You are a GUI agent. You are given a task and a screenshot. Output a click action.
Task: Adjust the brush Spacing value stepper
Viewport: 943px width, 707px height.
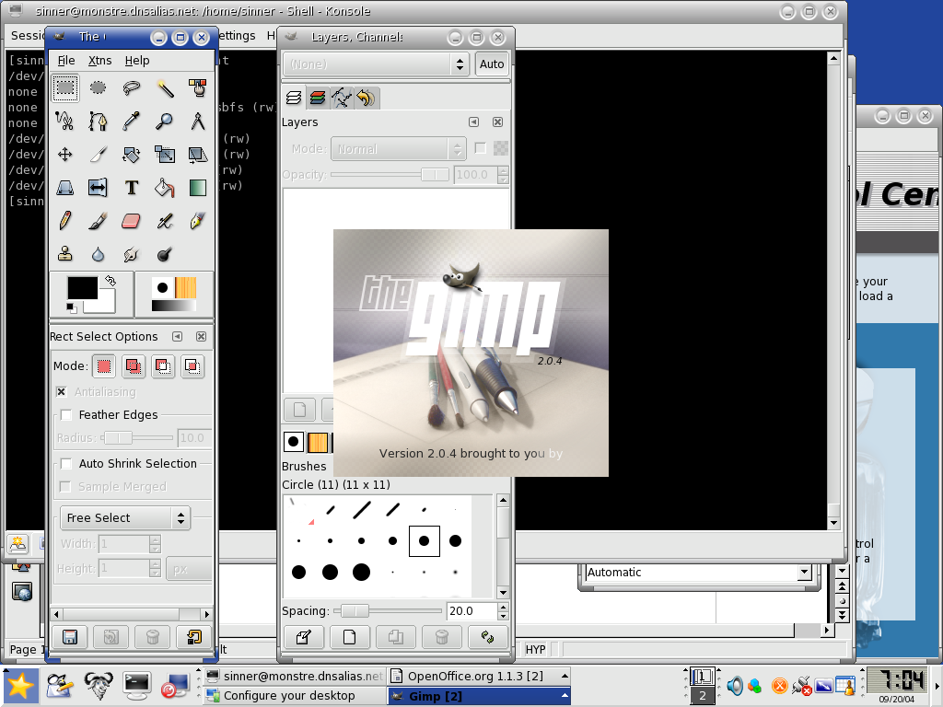coord(504,611)
